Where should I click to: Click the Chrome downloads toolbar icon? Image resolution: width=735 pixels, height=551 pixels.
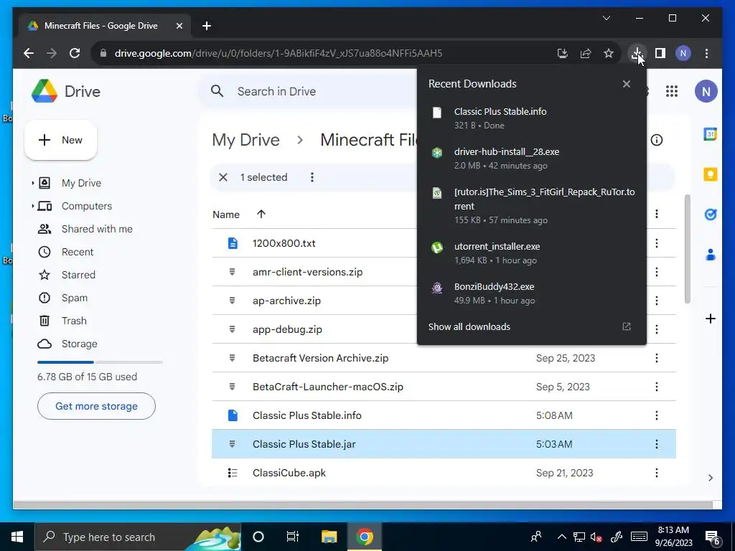pyautogui.click(x=637, y=53)
